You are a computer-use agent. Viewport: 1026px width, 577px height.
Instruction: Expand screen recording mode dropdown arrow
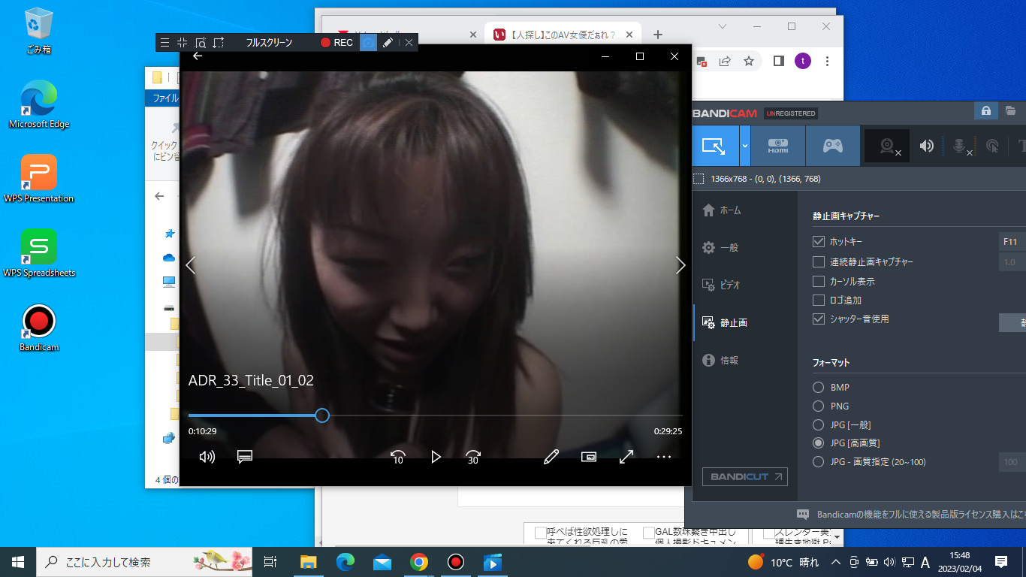[744, 146]
